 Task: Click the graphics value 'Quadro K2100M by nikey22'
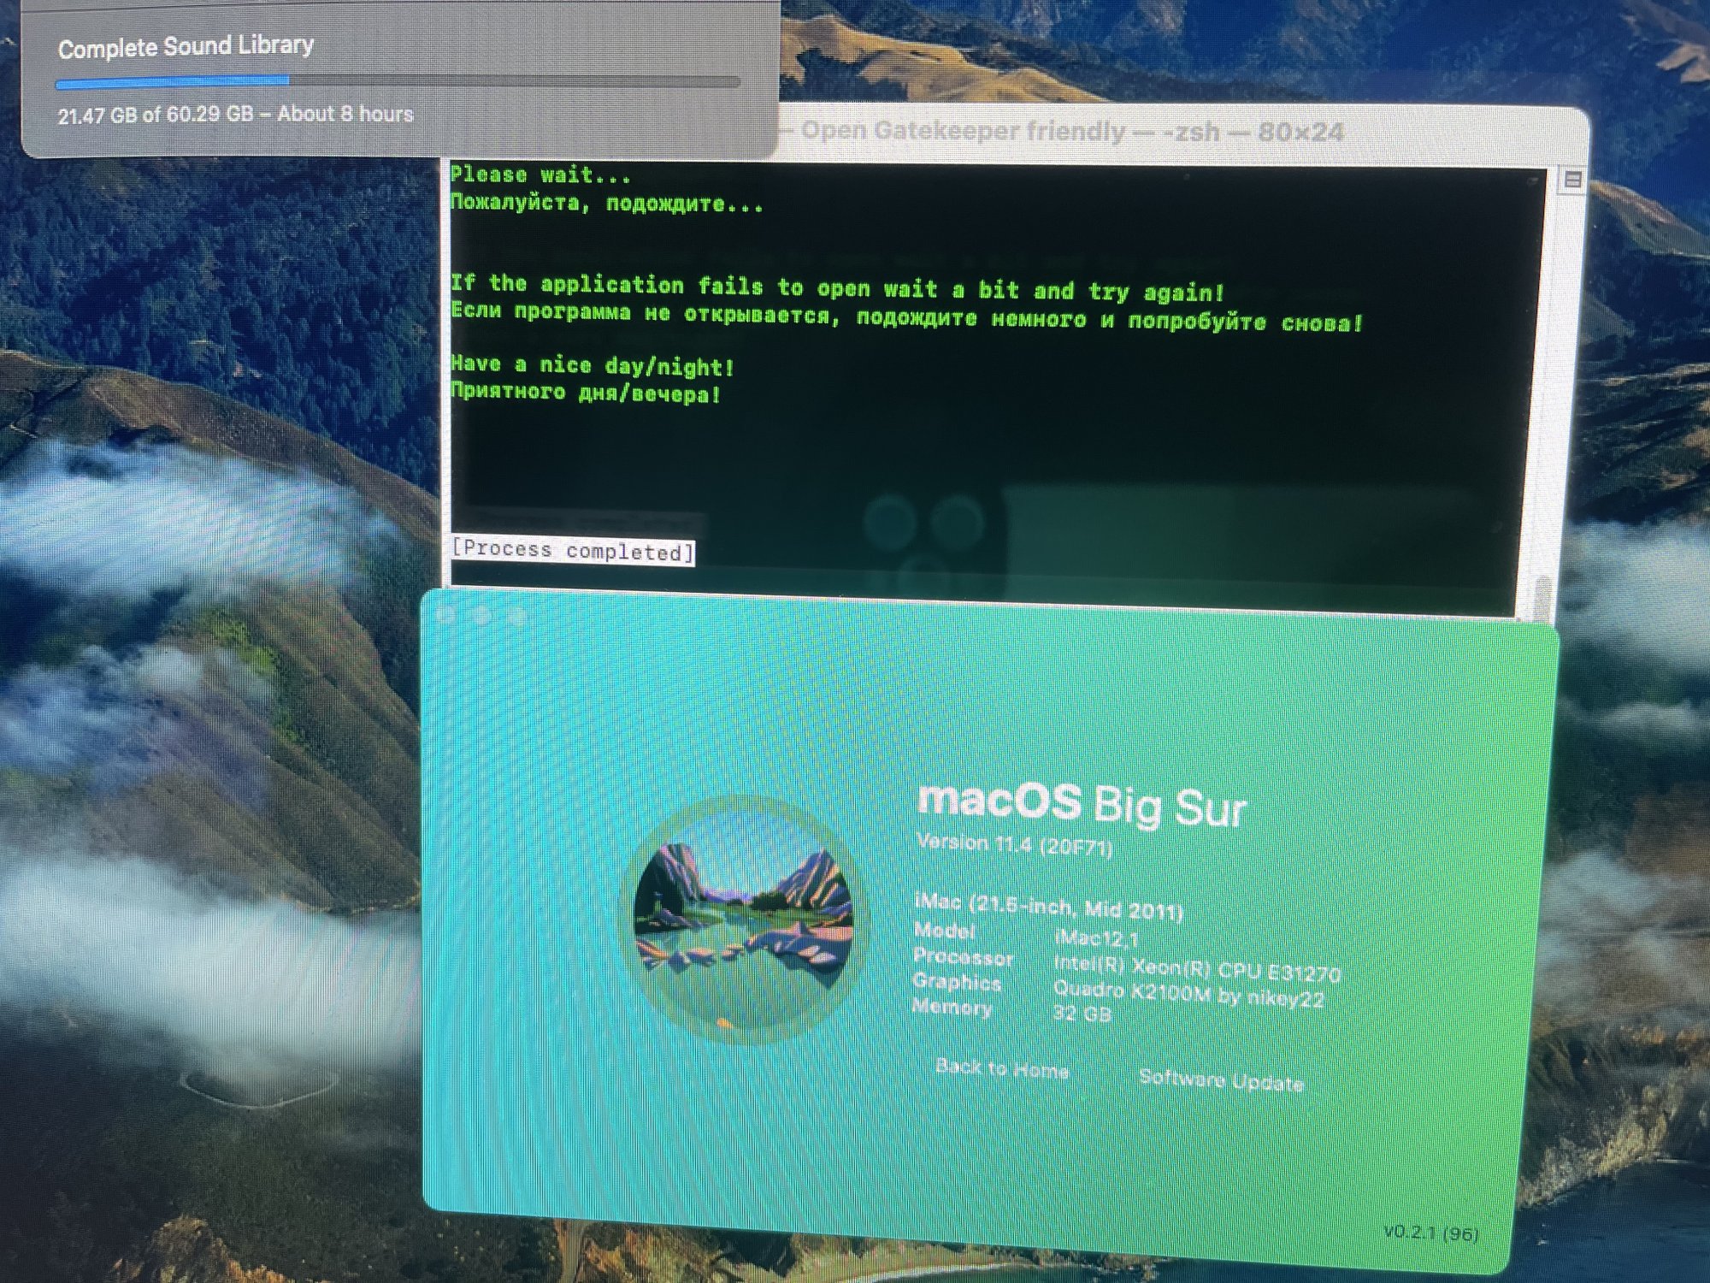[x=1188, y=994]
